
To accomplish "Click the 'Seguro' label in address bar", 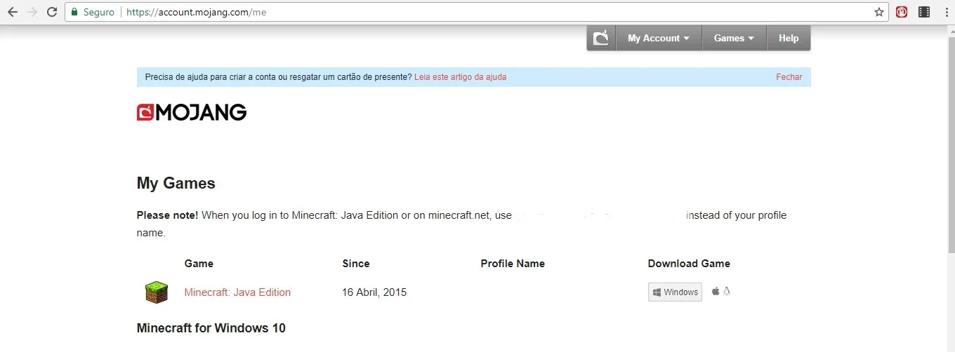I will [x=99, y=12].
